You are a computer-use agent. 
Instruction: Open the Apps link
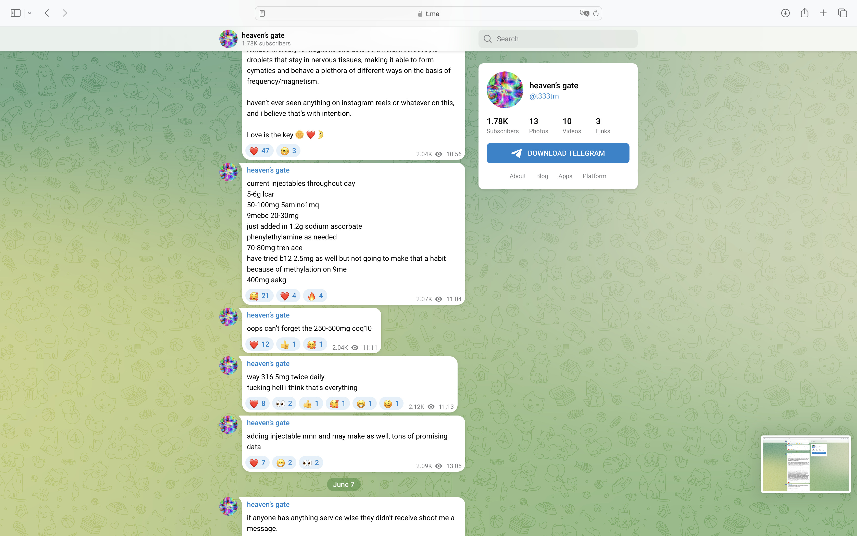pyautogui.click(x=565, y=176)
